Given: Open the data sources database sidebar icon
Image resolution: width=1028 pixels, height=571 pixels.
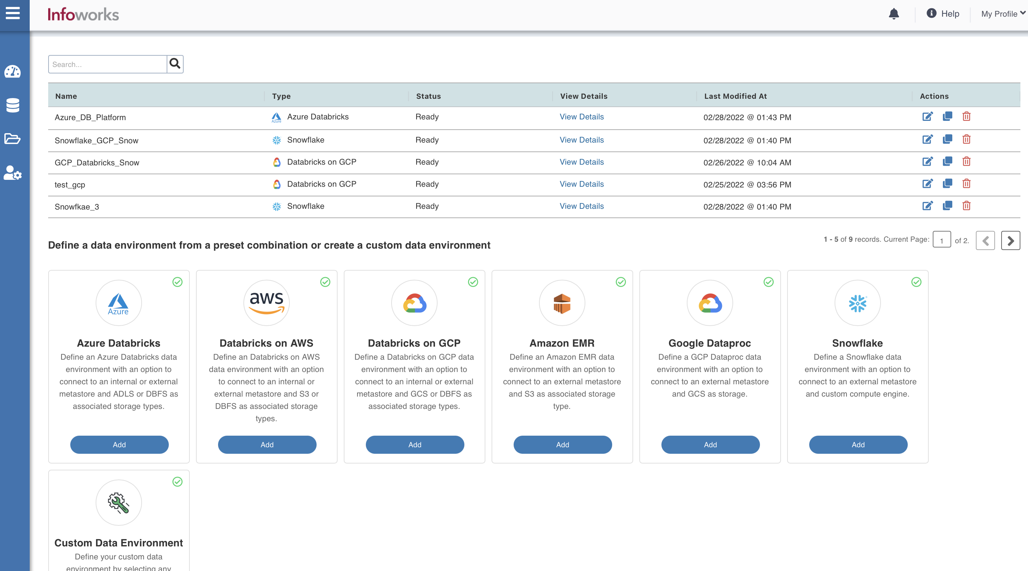Looking at the screenshot, I should (13, 105).
